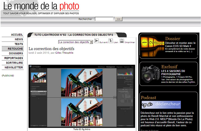Click the Suivant text link

[104, 42]
